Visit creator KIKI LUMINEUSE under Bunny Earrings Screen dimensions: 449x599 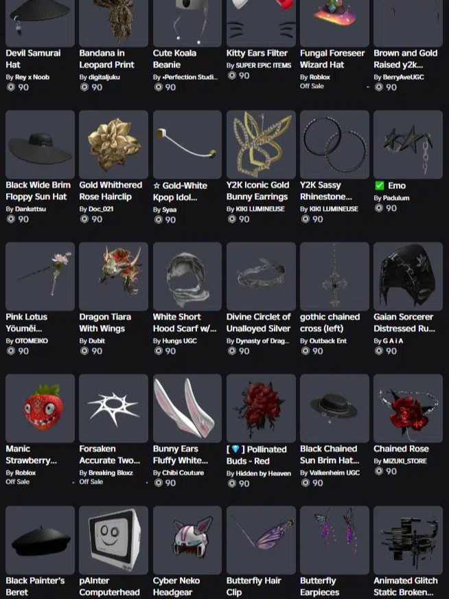[x=260, y=209]
